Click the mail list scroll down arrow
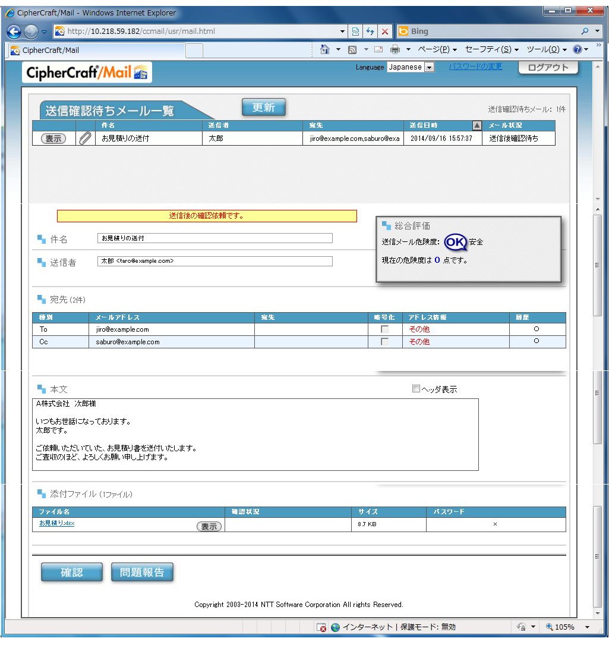This screenshot has height=654, width=609. click(598, 199)
